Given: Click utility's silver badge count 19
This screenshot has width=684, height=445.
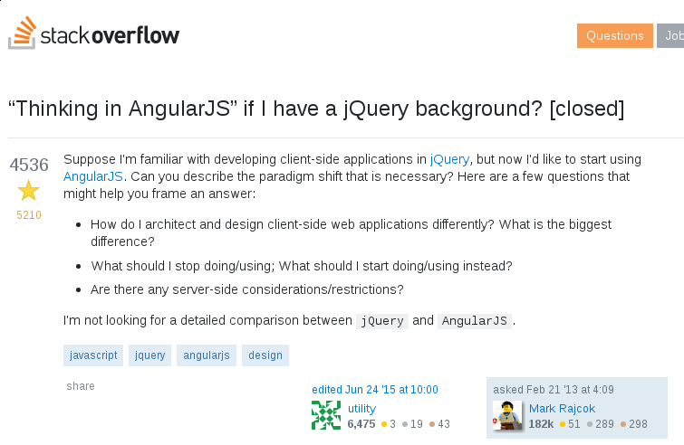Looking at the screenshot, I should (x=412, y=424).
